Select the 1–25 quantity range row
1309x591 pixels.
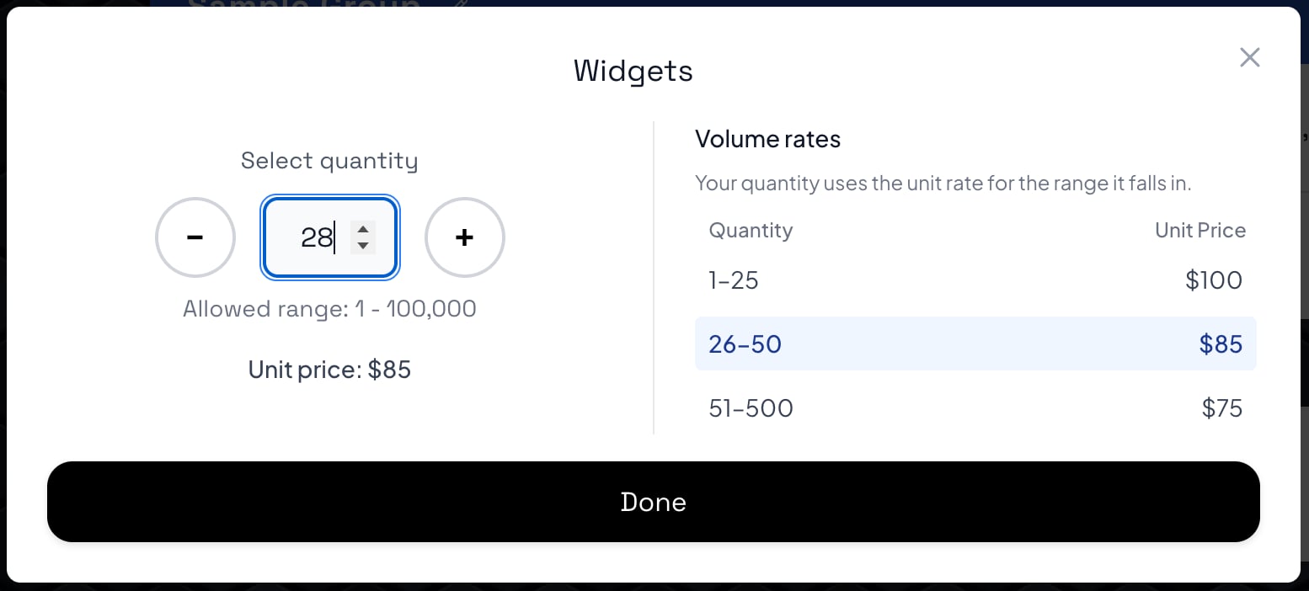tap(975, 280)
